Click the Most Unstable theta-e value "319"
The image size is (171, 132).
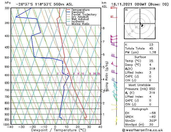152,93
